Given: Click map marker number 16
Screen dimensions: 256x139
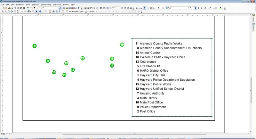Looking at the screenshot, I should (122, 45).
